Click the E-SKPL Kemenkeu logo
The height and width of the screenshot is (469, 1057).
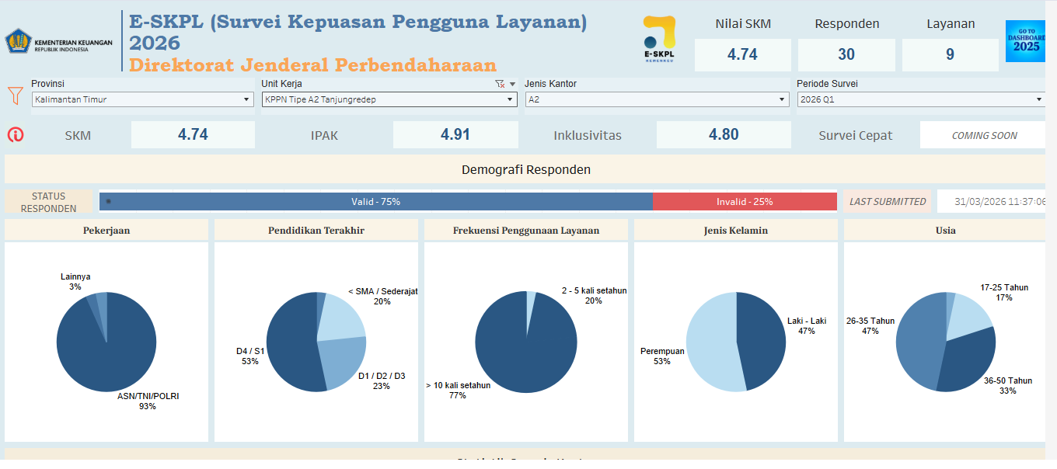click(659, 39)
